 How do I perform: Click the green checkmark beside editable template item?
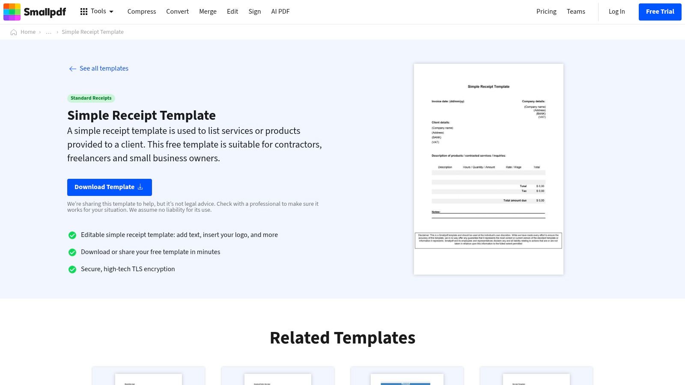tap(72, 235)
